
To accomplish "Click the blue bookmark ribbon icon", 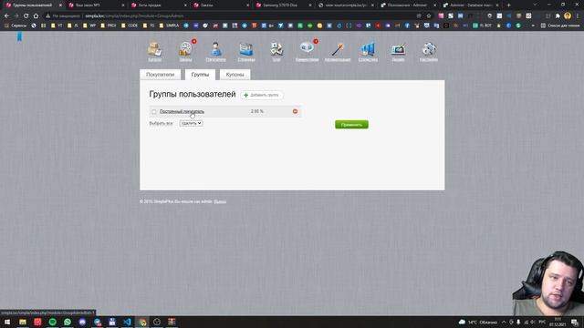I will [x=19, y=36].
